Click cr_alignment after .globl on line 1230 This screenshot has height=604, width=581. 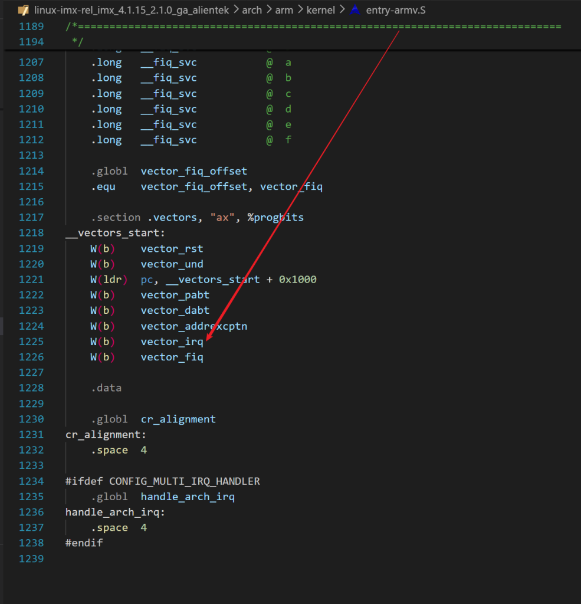178,419
